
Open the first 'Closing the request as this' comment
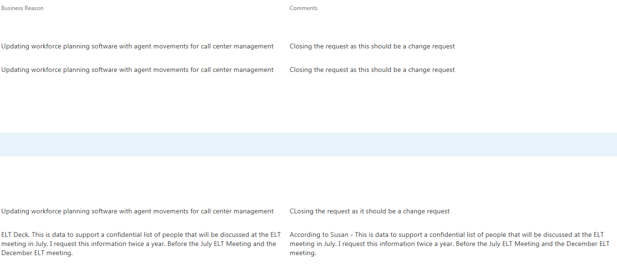[372, 47]
